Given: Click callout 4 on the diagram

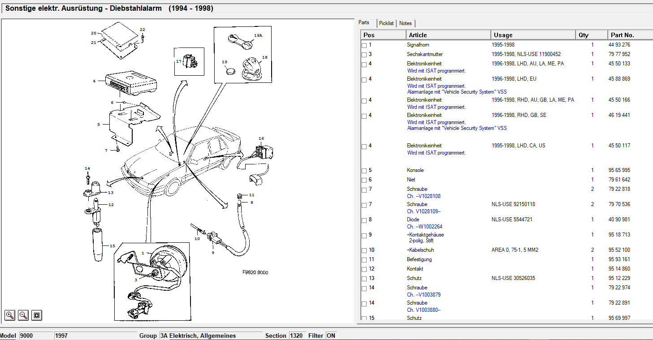Looking at the screenshot, I should (x=94, y=81).
